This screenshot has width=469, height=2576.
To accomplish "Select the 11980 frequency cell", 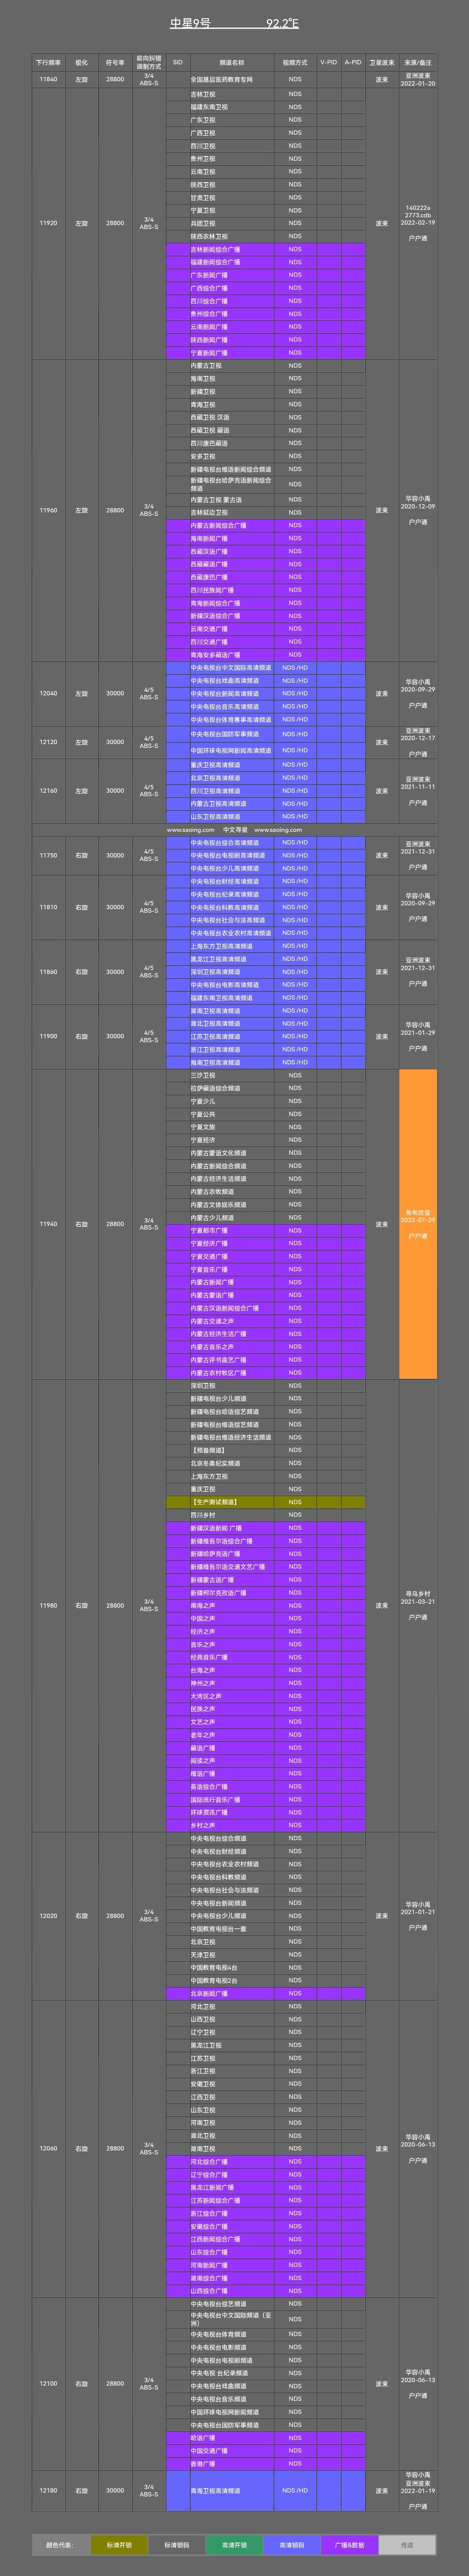I will point(48,1605).
